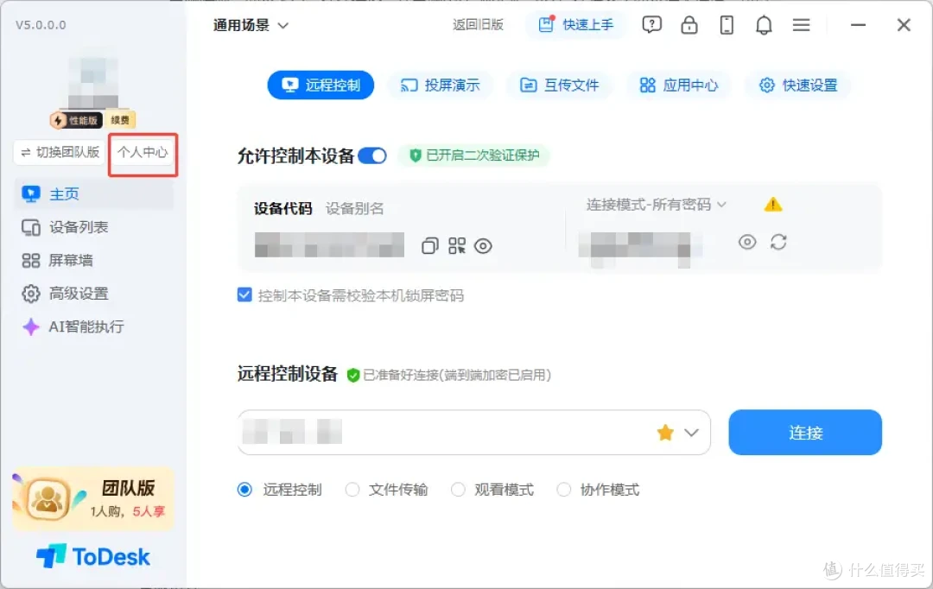Screen dimensions: 933x589
Task: Show the device code QR icon
Action: tap(457, 246)
